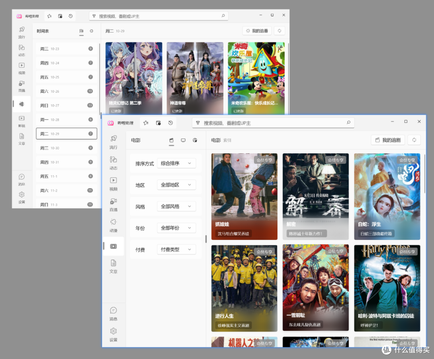Open favorites star icon in back timetable window
The image size is (434, 359).
coord(49,16)
